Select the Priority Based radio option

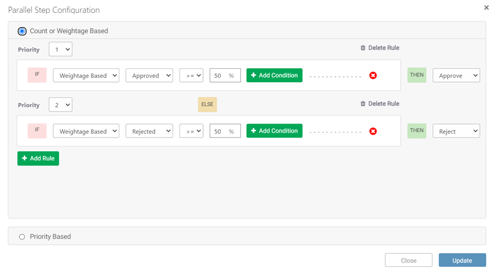(x=22, y=237)
